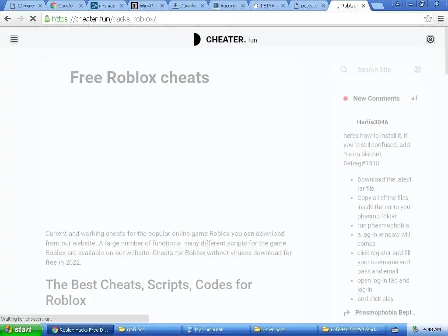
Task: Select the active Roblox tab
Action: click(x=348, y=6)
